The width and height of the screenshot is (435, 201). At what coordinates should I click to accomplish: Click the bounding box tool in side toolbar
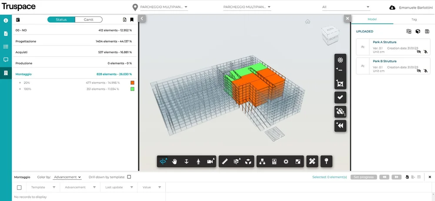[341, 83]
